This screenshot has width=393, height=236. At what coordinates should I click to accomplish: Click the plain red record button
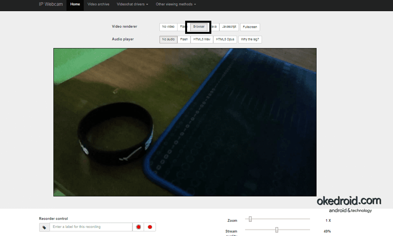[x=150, y=227]
